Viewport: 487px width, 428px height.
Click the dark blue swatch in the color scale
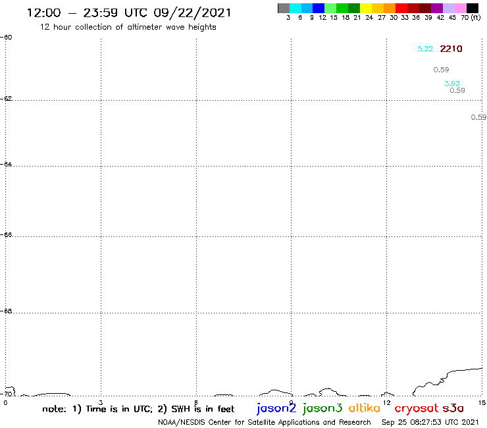point(319,8)
